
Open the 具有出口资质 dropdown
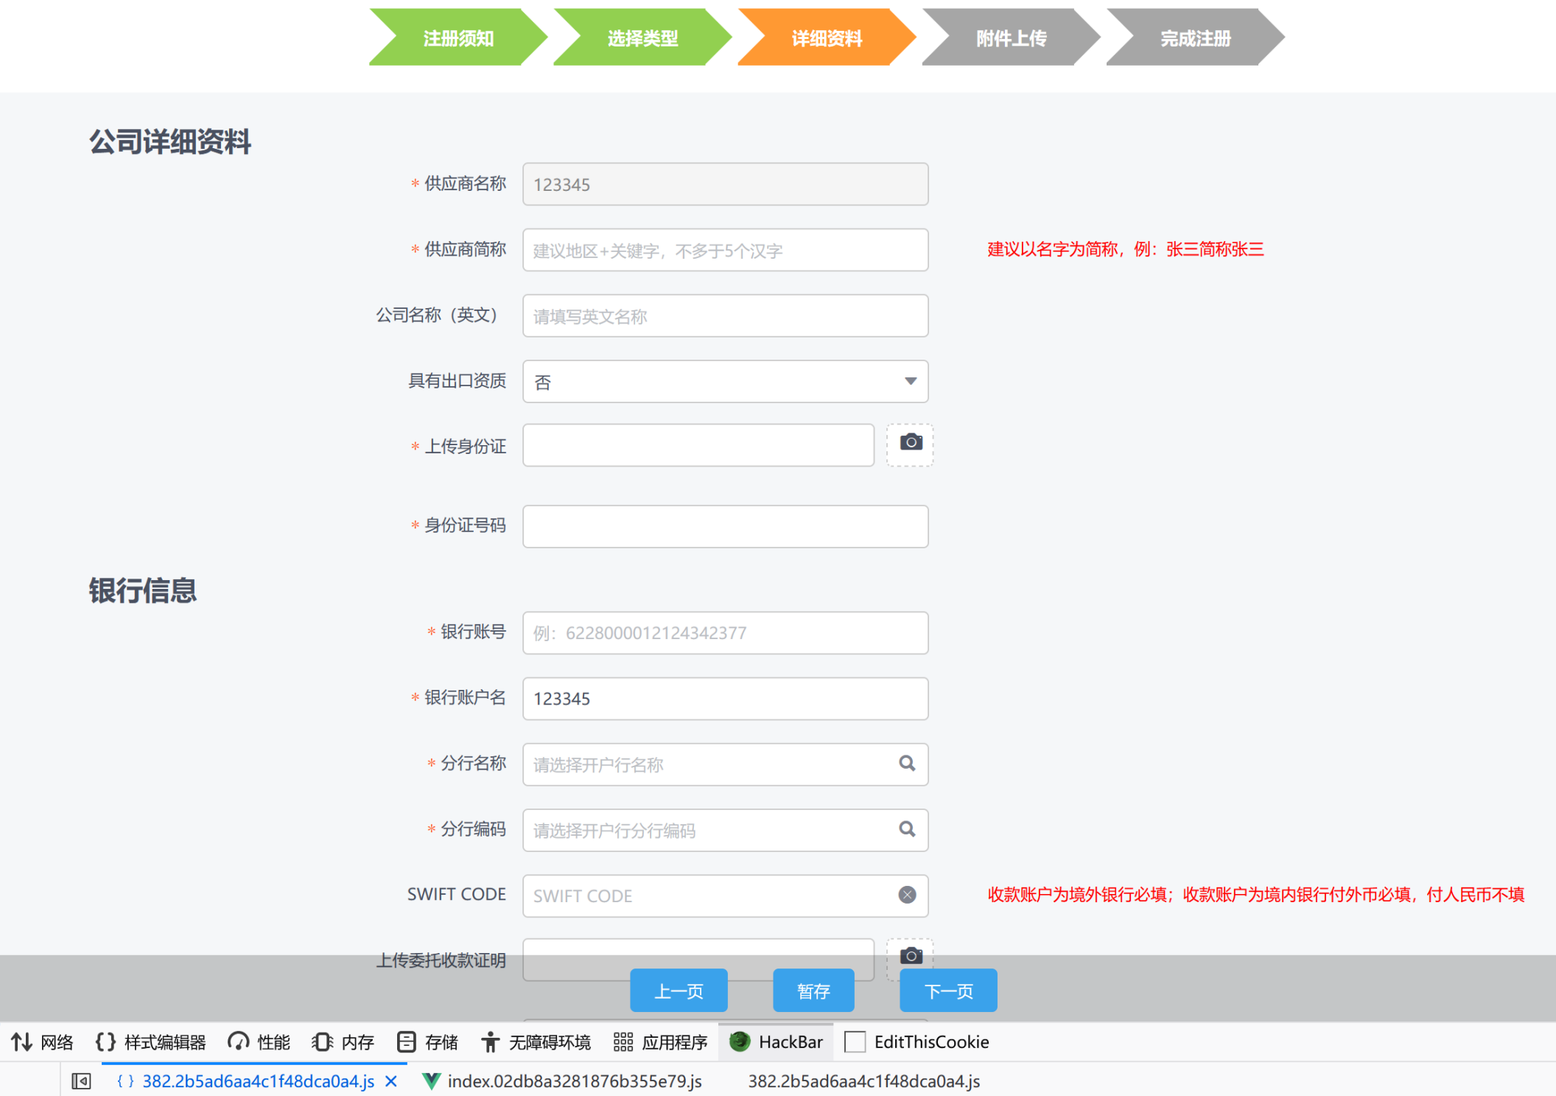724,381
